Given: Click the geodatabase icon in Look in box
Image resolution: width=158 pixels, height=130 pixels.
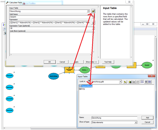Looking at the screenshot, I should click(89, 81).
